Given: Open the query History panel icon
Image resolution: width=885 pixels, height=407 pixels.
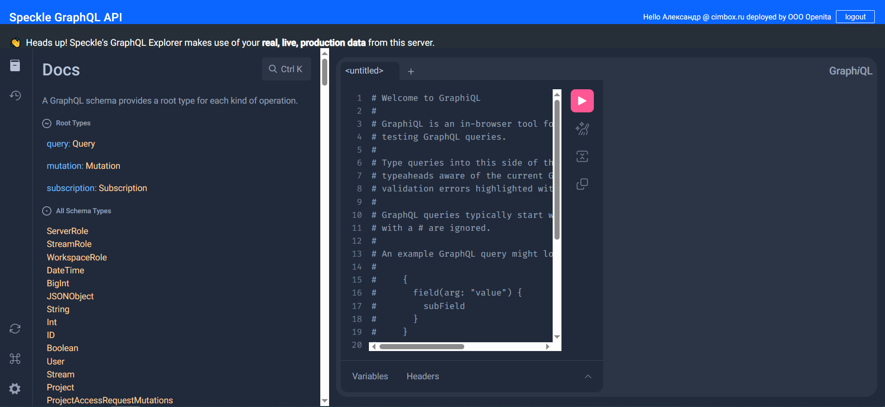Looking at the screenshot, I should pos(15,95).
